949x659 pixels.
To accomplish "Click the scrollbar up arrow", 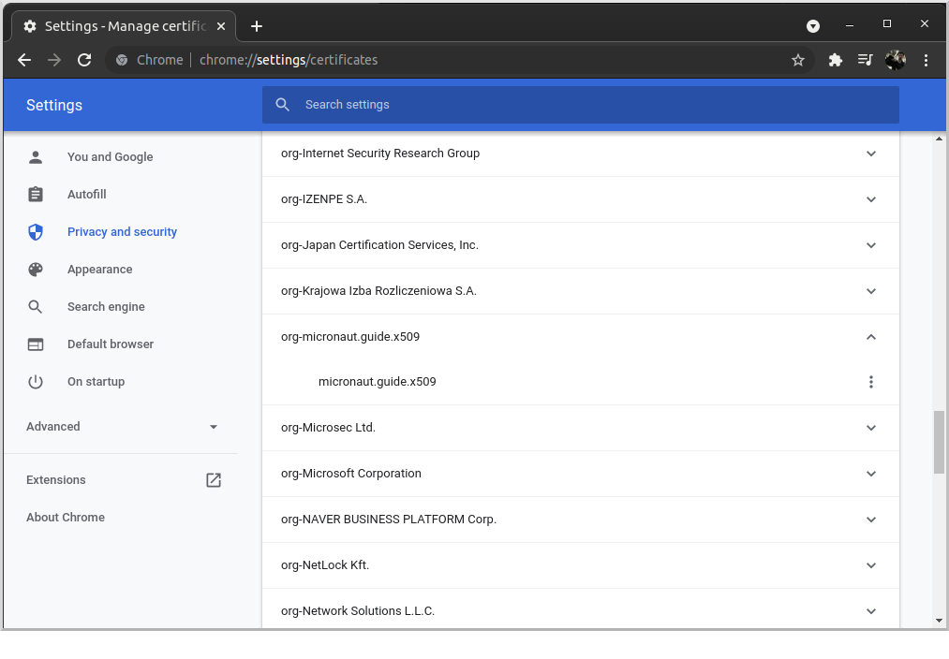I will pos(939,139).
